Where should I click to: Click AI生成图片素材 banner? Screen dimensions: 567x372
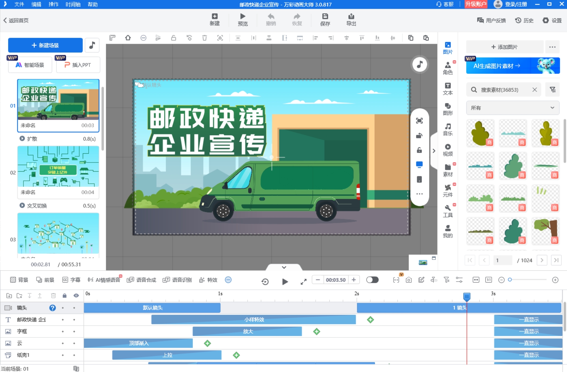(513, 66)
